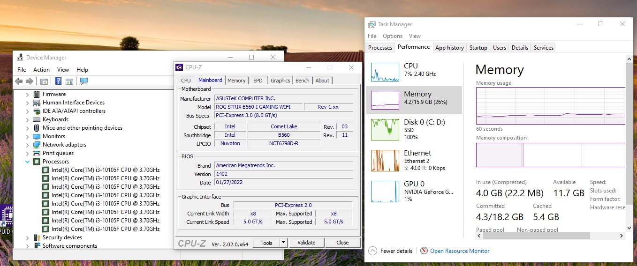This screenshot has height=266, width=637.
Task: Open the App history tab
Action: click(449, 48)
